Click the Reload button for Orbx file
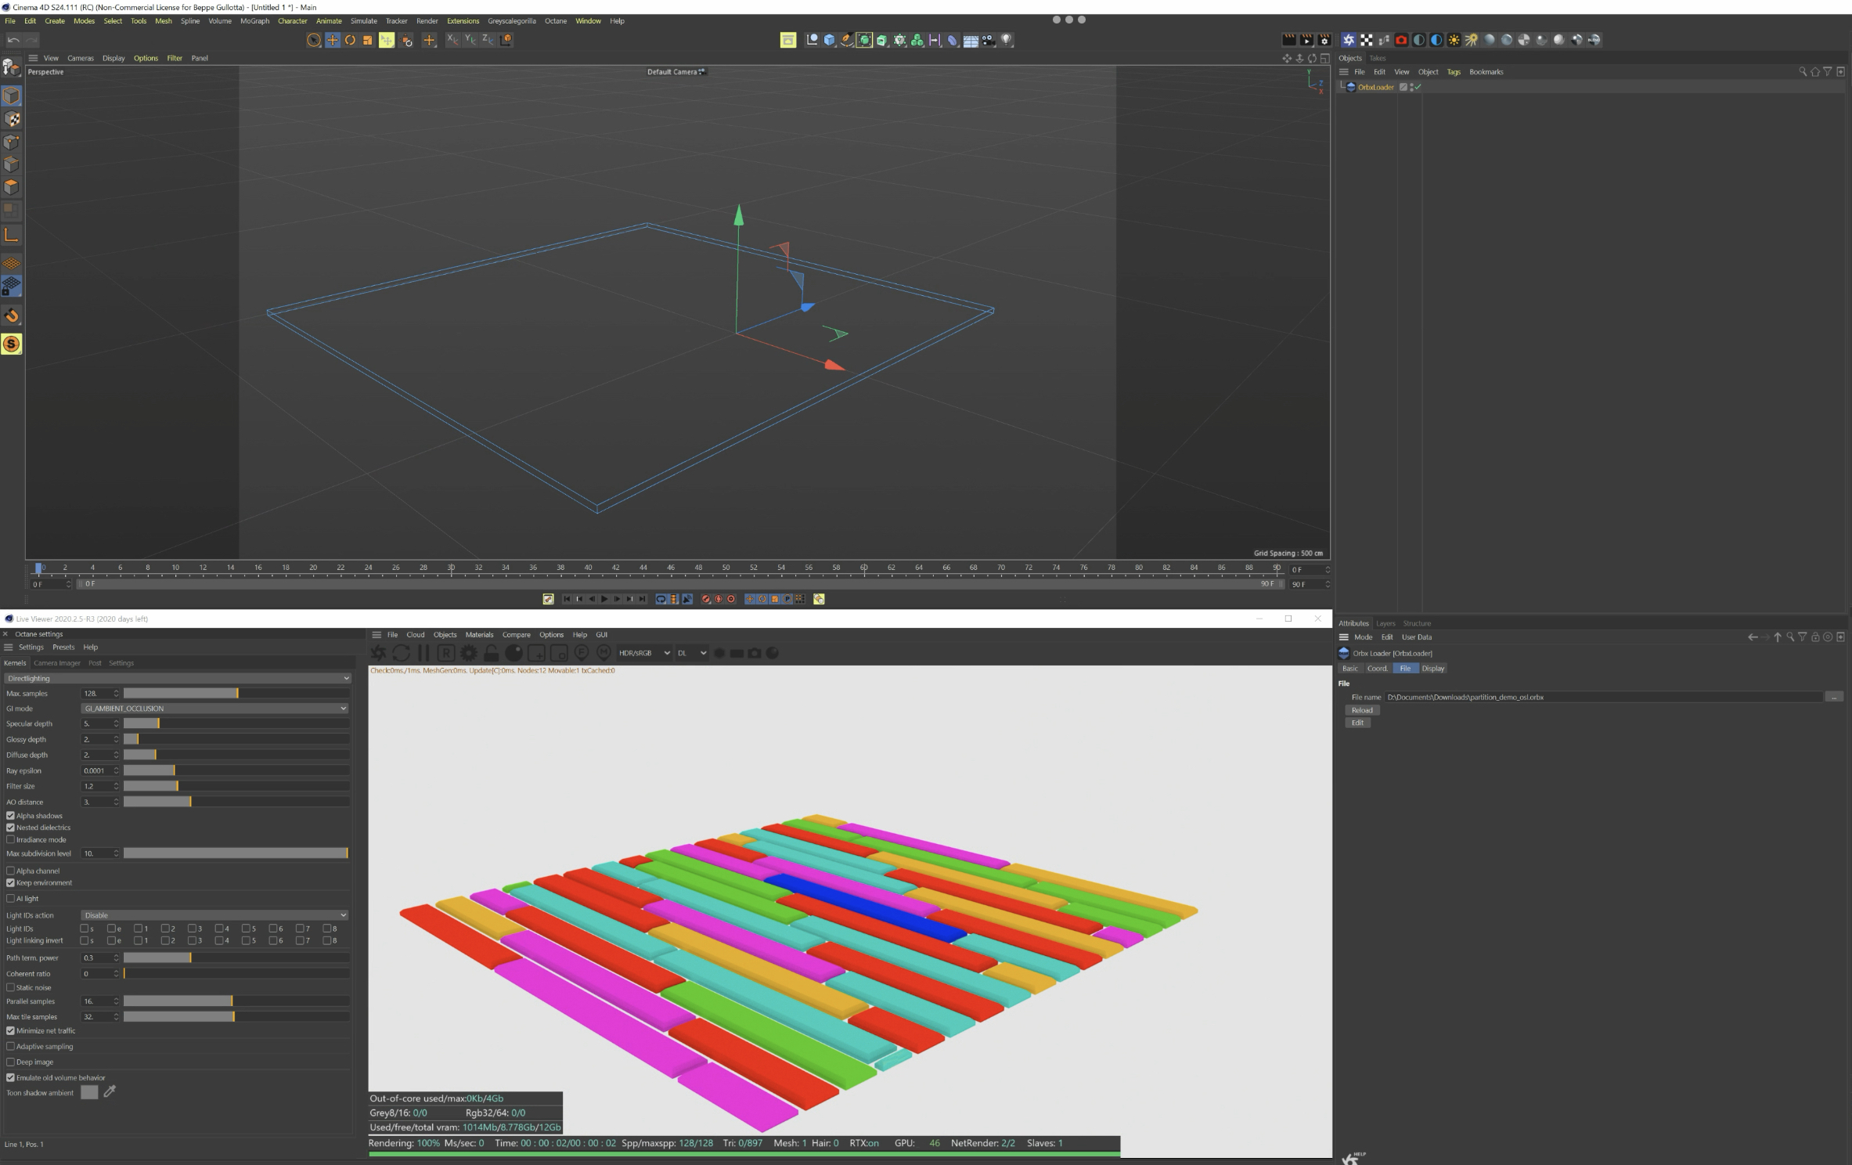The width and height of the screenshot is (1852, 1165). tap(1362, 710)
